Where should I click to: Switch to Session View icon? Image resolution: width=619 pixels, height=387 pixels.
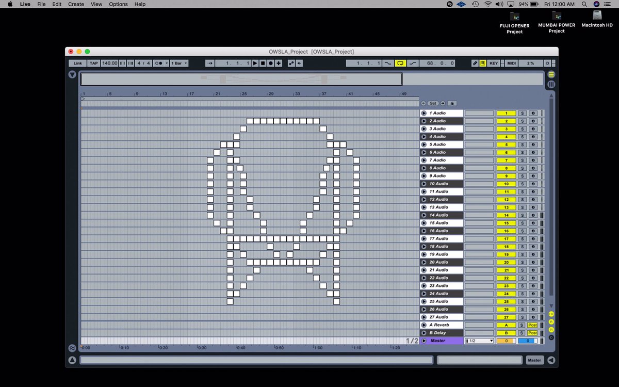551,84
